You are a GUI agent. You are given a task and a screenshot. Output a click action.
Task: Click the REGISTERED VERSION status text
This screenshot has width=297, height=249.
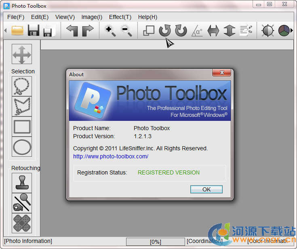[x=169, y=172]
